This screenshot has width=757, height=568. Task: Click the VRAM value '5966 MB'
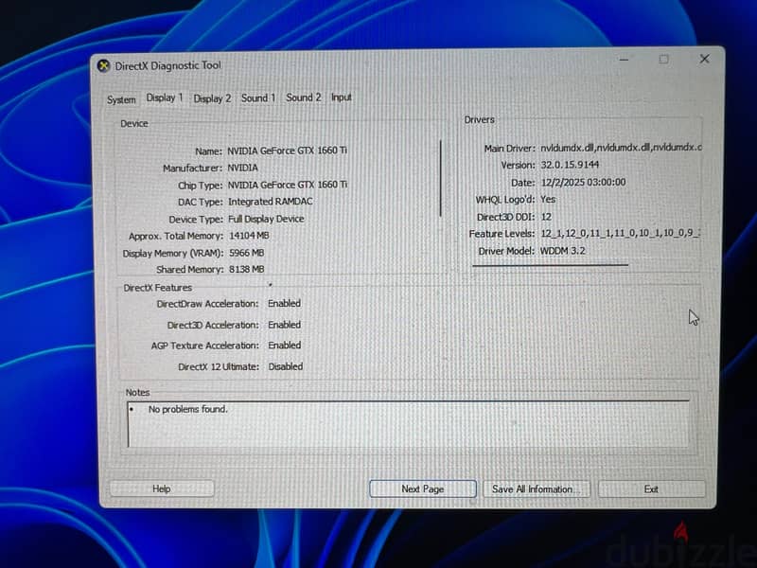pos(246,253)
